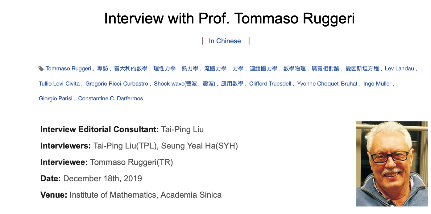Click the 連續體力學 tag
This screenshot has width=431, height=214.
[263, 69]
